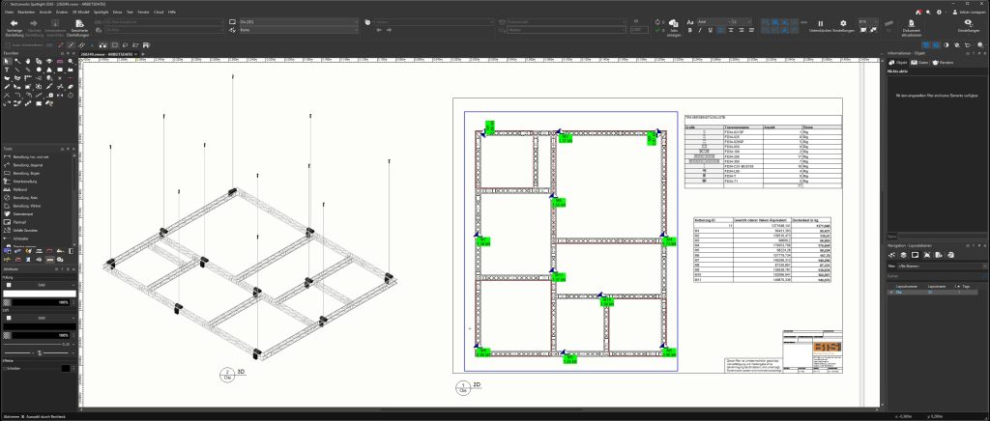
Task: Close the open document tab
Action: pyautogui.click(x=136, y=54)
